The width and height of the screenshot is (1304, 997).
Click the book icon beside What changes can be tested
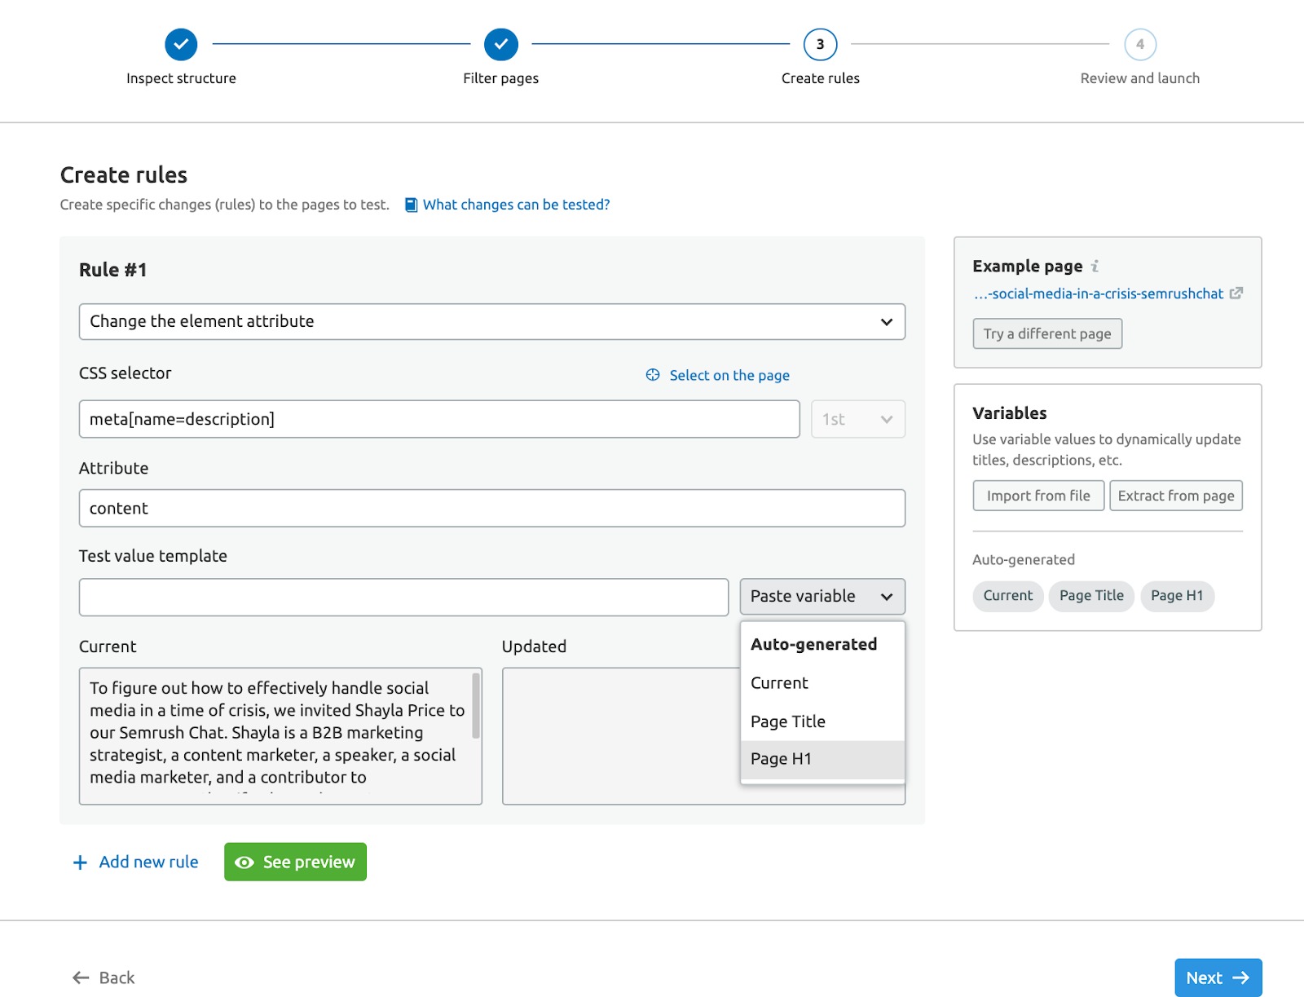(412, 205)
